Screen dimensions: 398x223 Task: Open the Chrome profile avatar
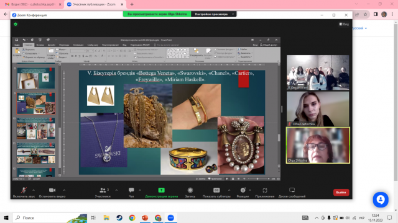[384, 14]
